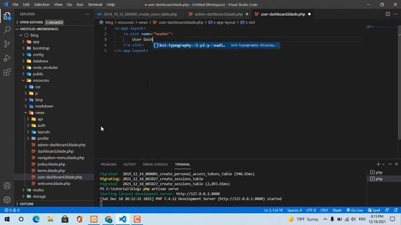
Task: Switch to admin-dashboard.blade.php tab
Action: pyautogui.click(x=219, y=14)
